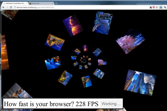
Task: Click the small pink tree photo near center
Action: coord(102,62)
